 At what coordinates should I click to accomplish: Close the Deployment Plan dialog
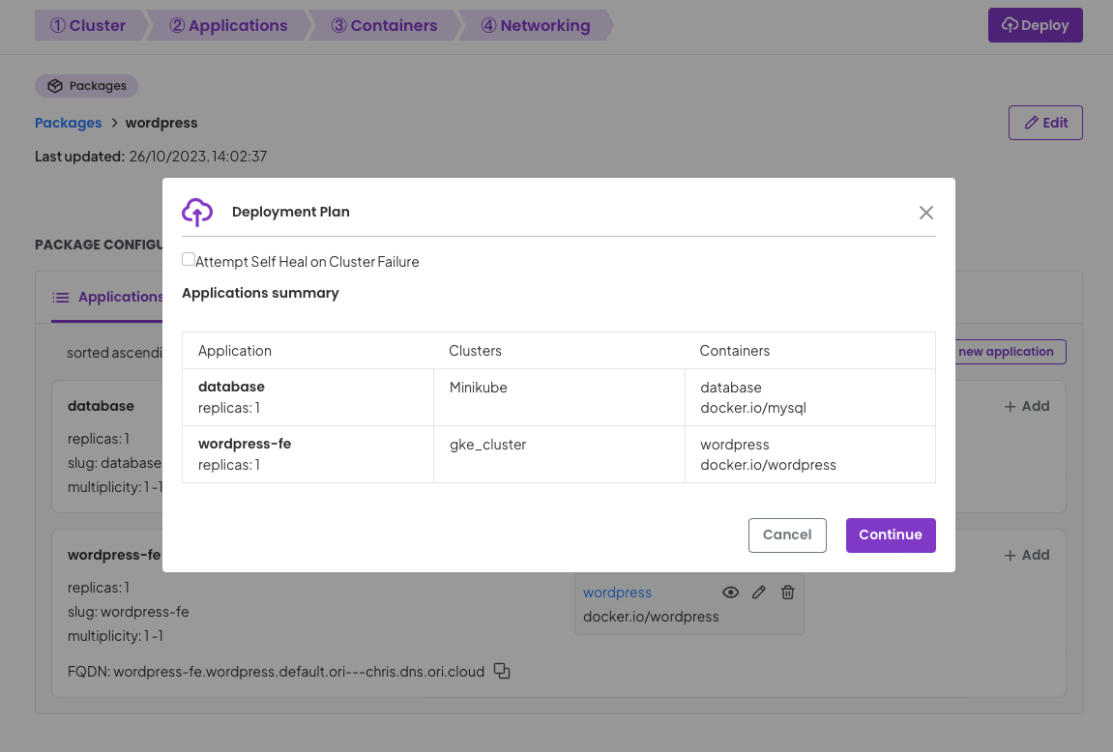pyautogui.click(x=925, y=213)
